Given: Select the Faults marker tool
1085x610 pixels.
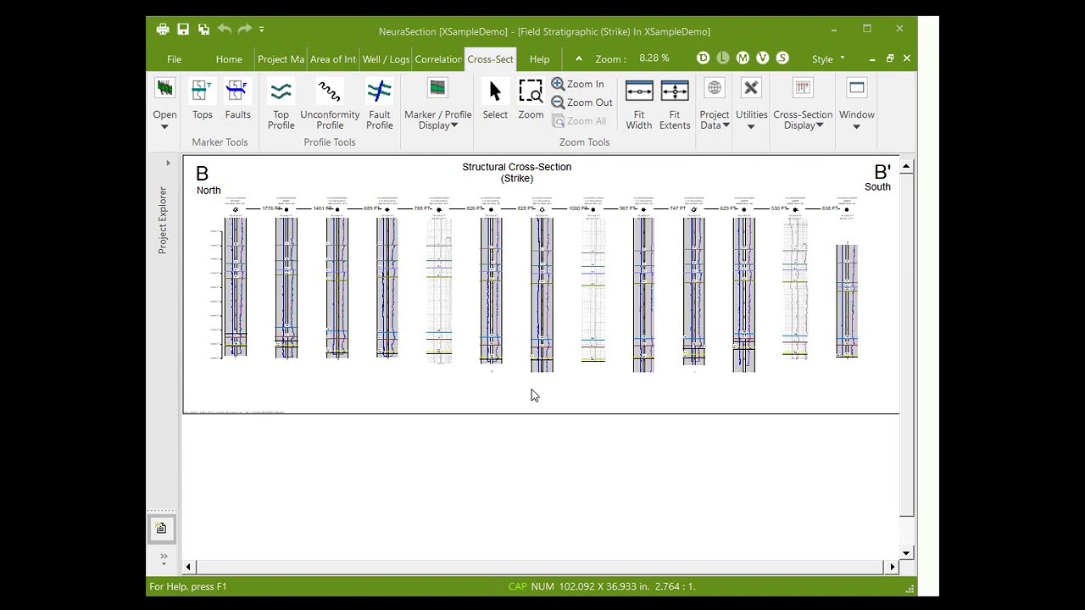Looking at the screenshot, I should [237, 99].
